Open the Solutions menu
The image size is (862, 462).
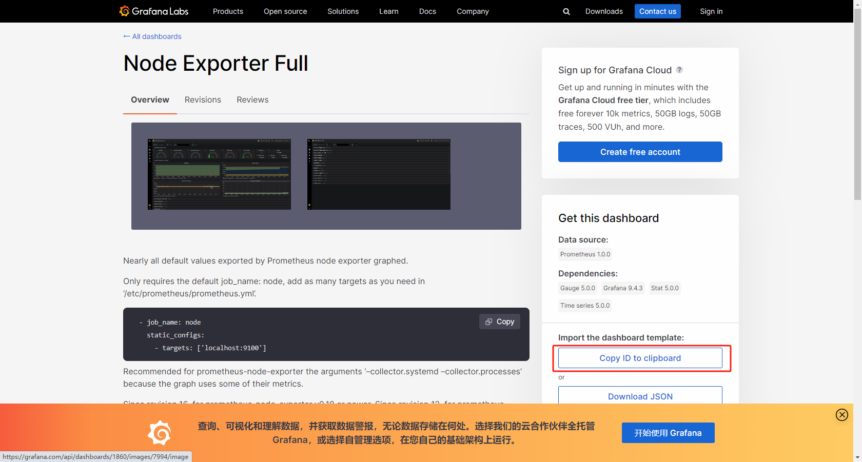(x=343, y=11)
